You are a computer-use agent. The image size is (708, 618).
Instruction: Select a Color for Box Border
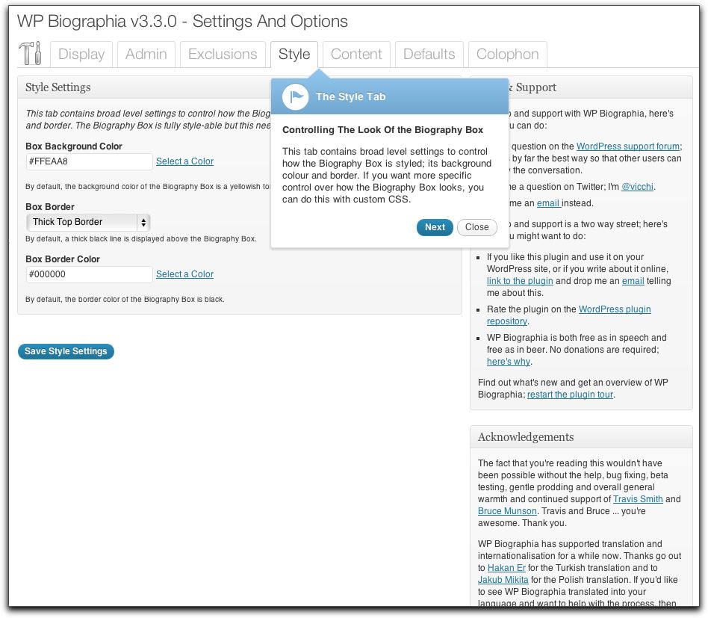coord(184,274)
